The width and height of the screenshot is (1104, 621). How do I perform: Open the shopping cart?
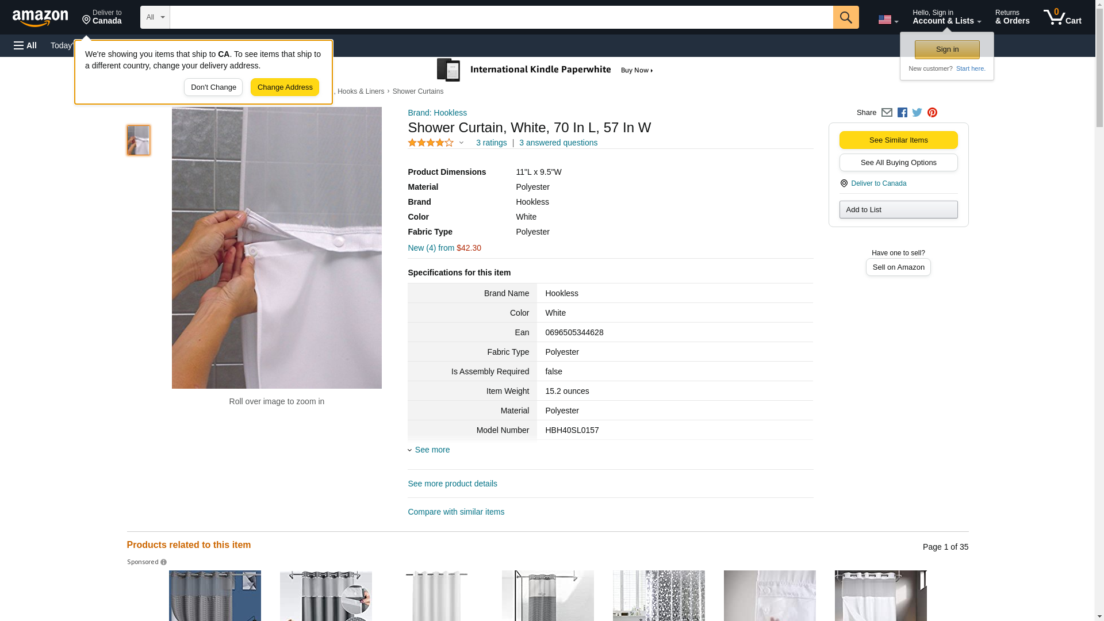[x=1062, y=17]
